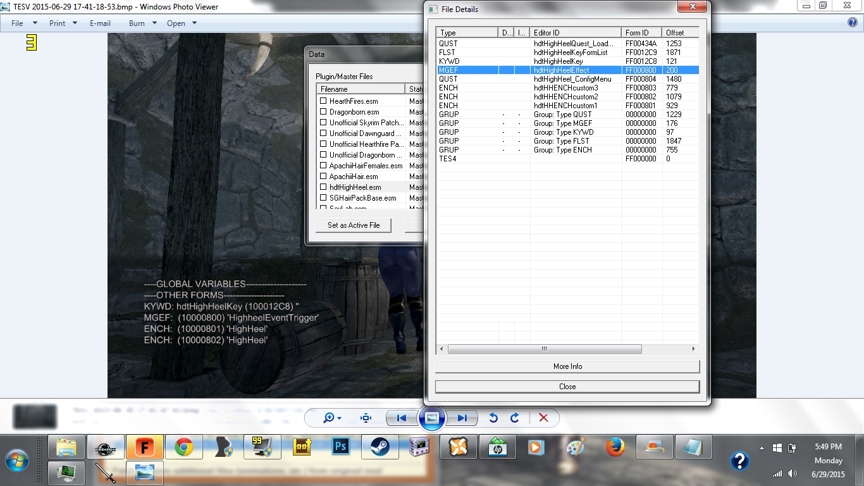Open File Explorer from the taskbar
This screenshot has height=486, width=864.
pos(66,447)
